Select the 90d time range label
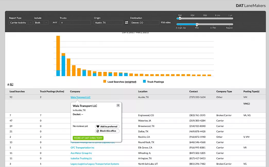The height and width of the screenshot is (167, 269). click(x=205, y=15)
